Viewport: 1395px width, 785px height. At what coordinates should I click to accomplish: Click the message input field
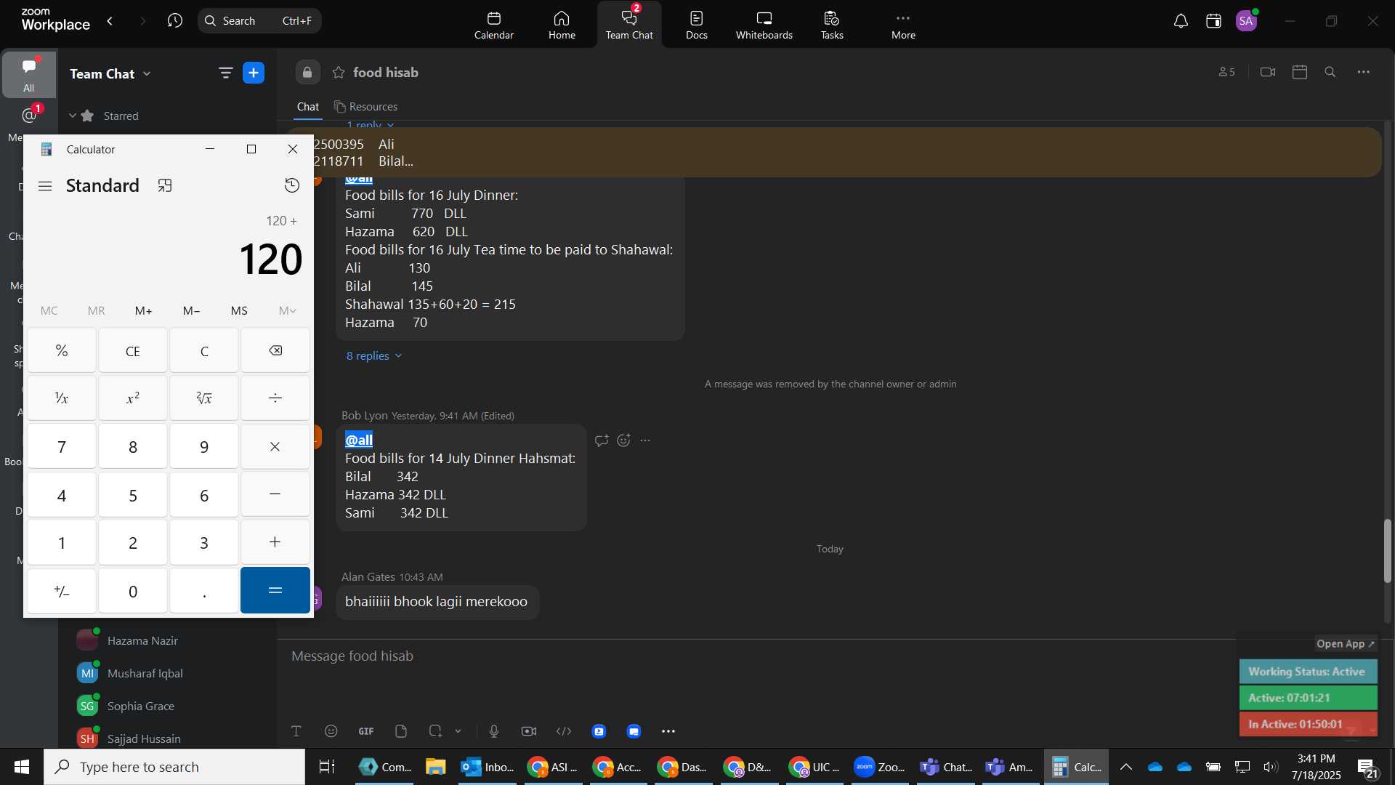[756, 656]
